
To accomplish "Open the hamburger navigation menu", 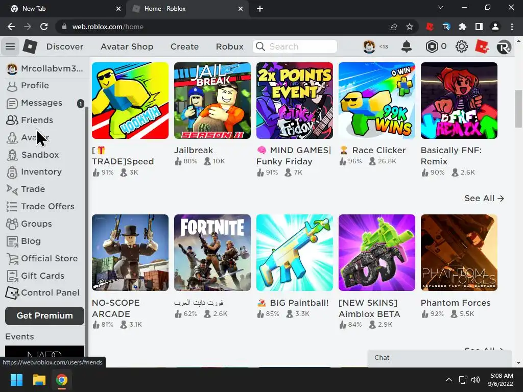I will [10, 46].
